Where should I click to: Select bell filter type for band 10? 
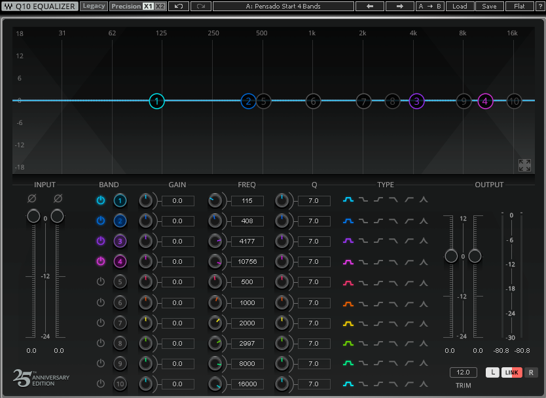(x=348, y=384)
